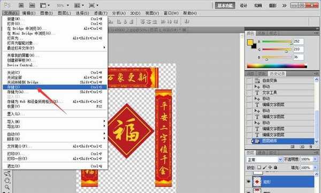The height and width of the screenshot is (193, 321).
Task: Click the B channel slider in Color panel
Action: 277,57
